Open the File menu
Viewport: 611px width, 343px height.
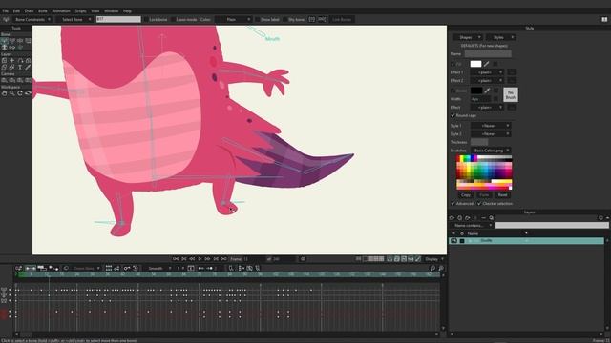6,11
